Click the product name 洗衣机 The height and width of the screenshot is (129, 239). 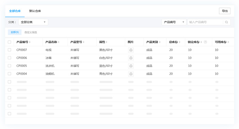(50, 66)
